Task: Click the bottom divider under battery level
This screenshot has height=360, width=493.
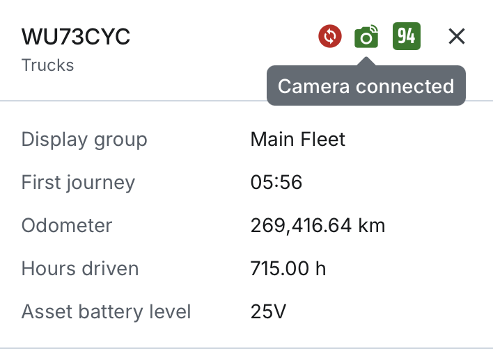Action: [x=246, y=347]
